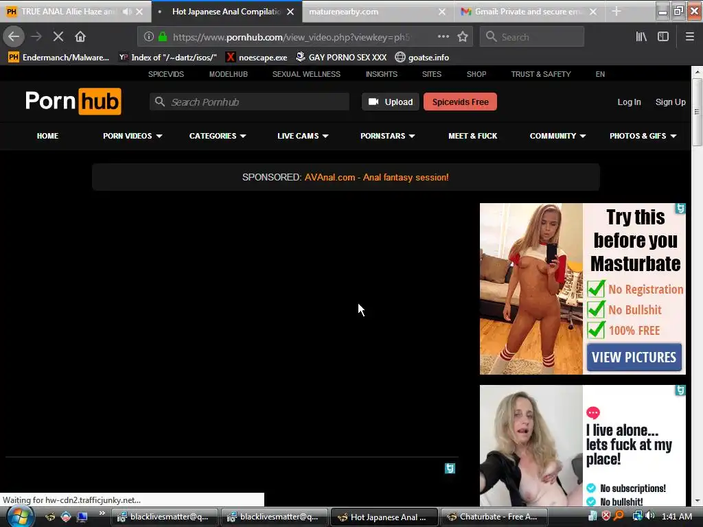703x527 pixels.
Task: Expand the PHOTOS & GIFS dropdown menu
Action: (643, 136)
